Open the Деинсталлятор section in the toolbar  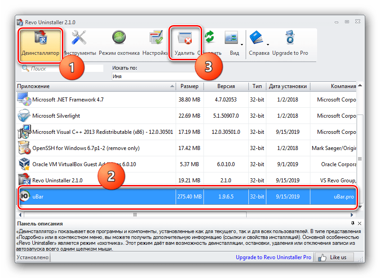tap(41, 44)
